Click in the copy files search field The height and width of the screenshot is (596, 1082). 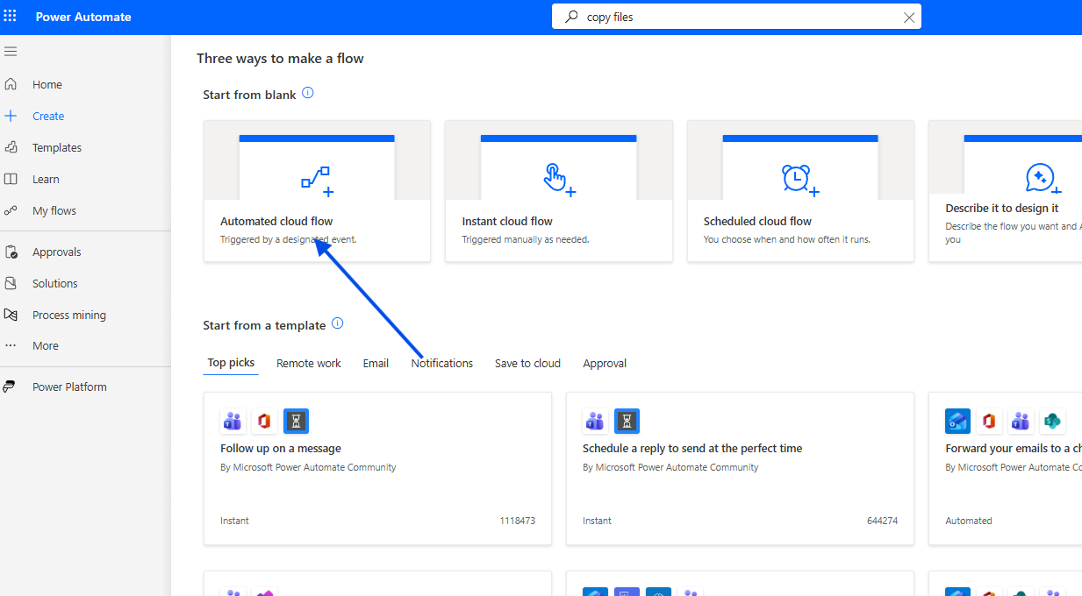coord(737,17)
